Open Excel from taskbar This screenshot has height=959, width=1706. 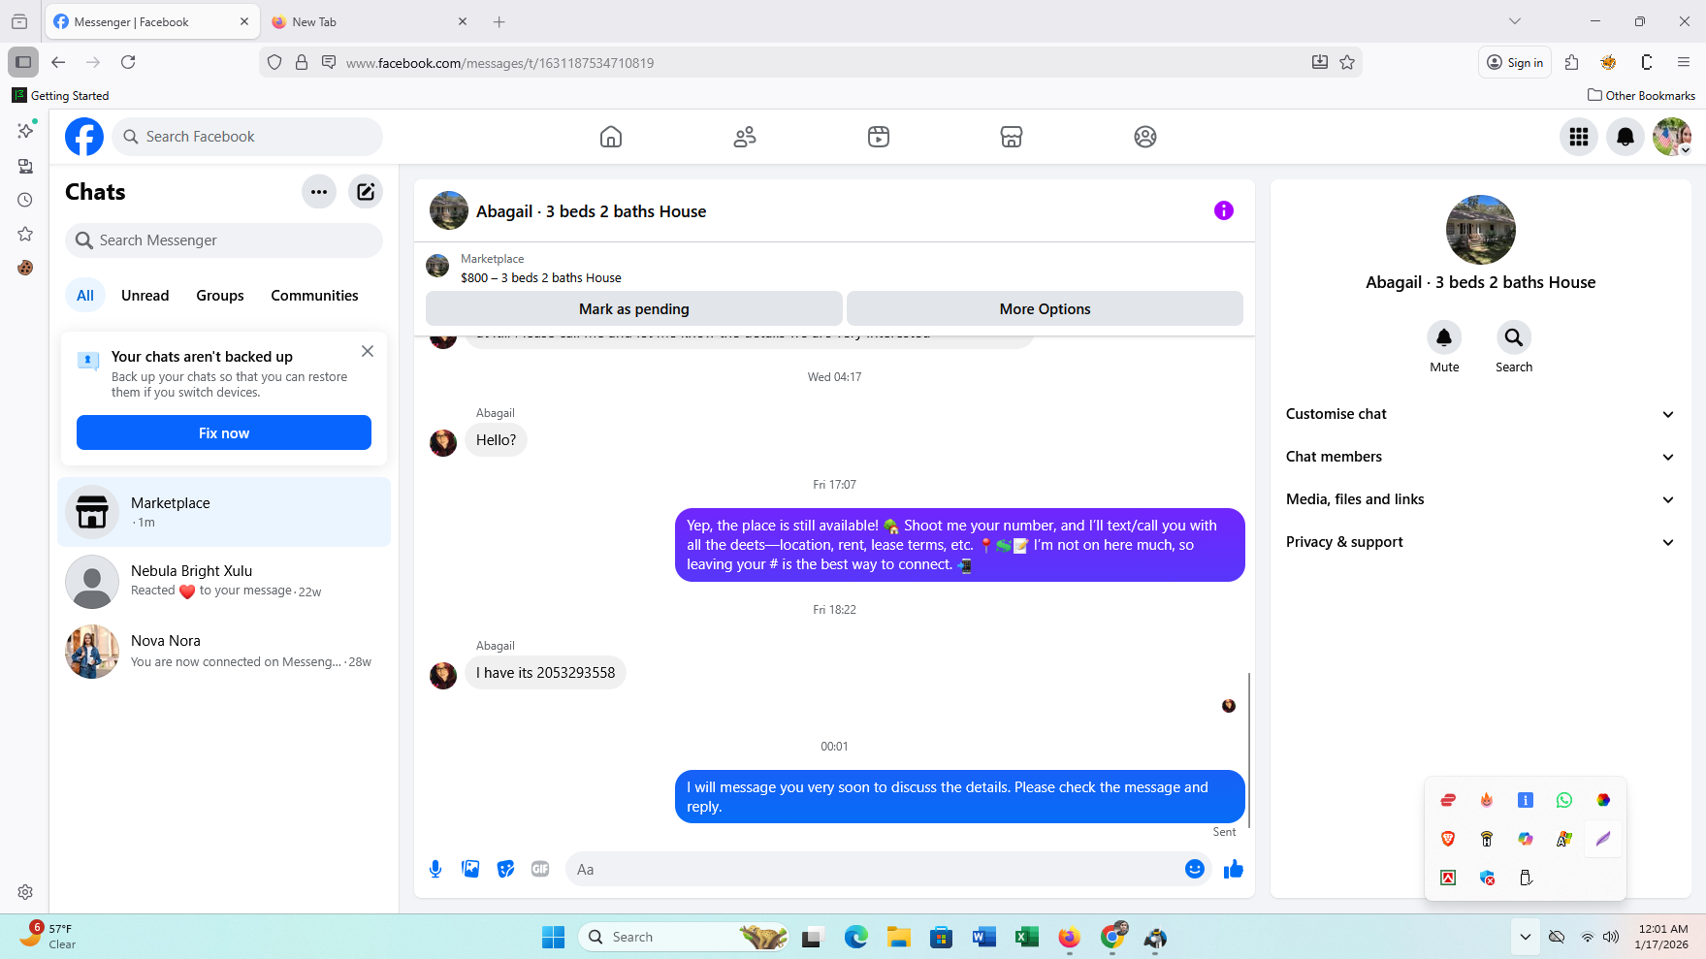point(1026,937)
